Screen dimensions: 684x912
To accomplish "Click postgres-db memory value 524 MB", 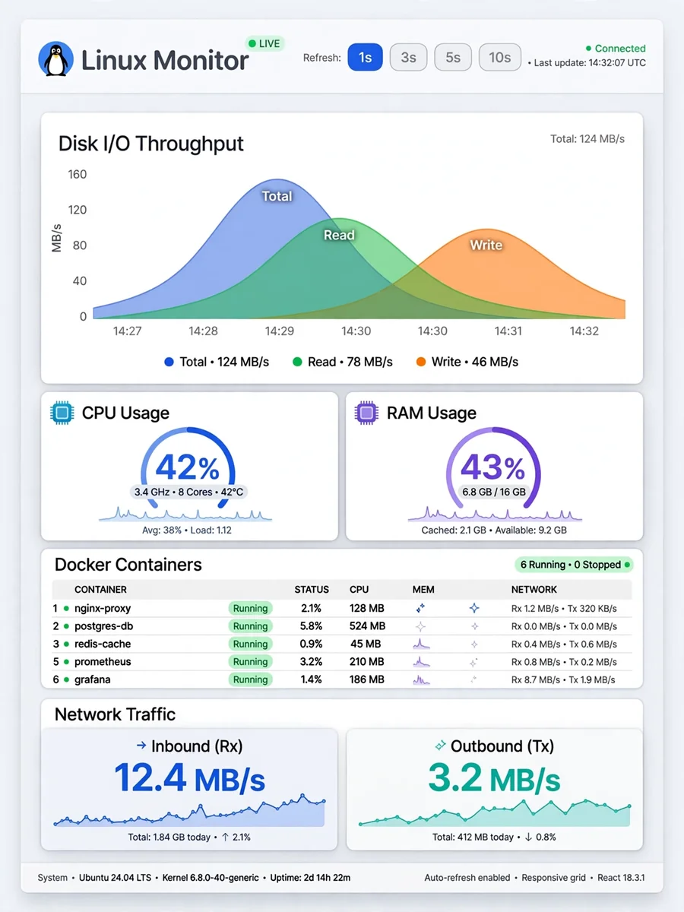I will (x=367, y=626).
